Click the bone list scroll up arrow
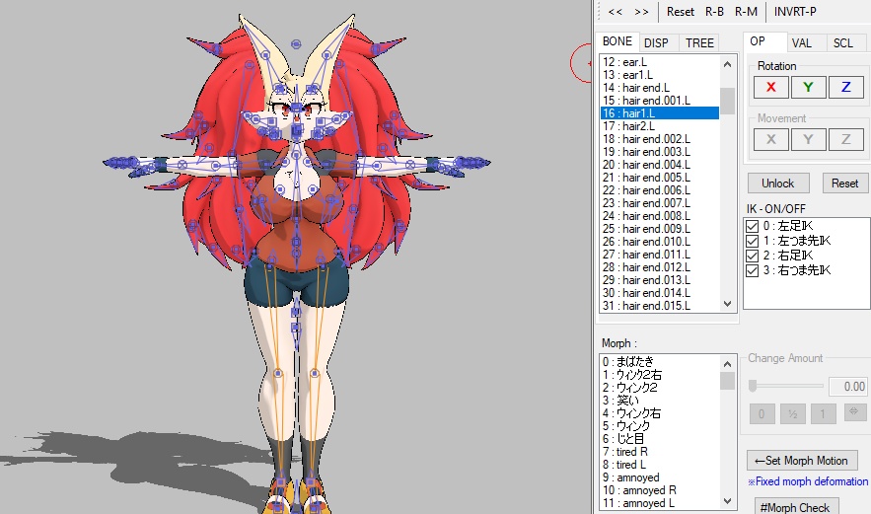 click(728, 64)
